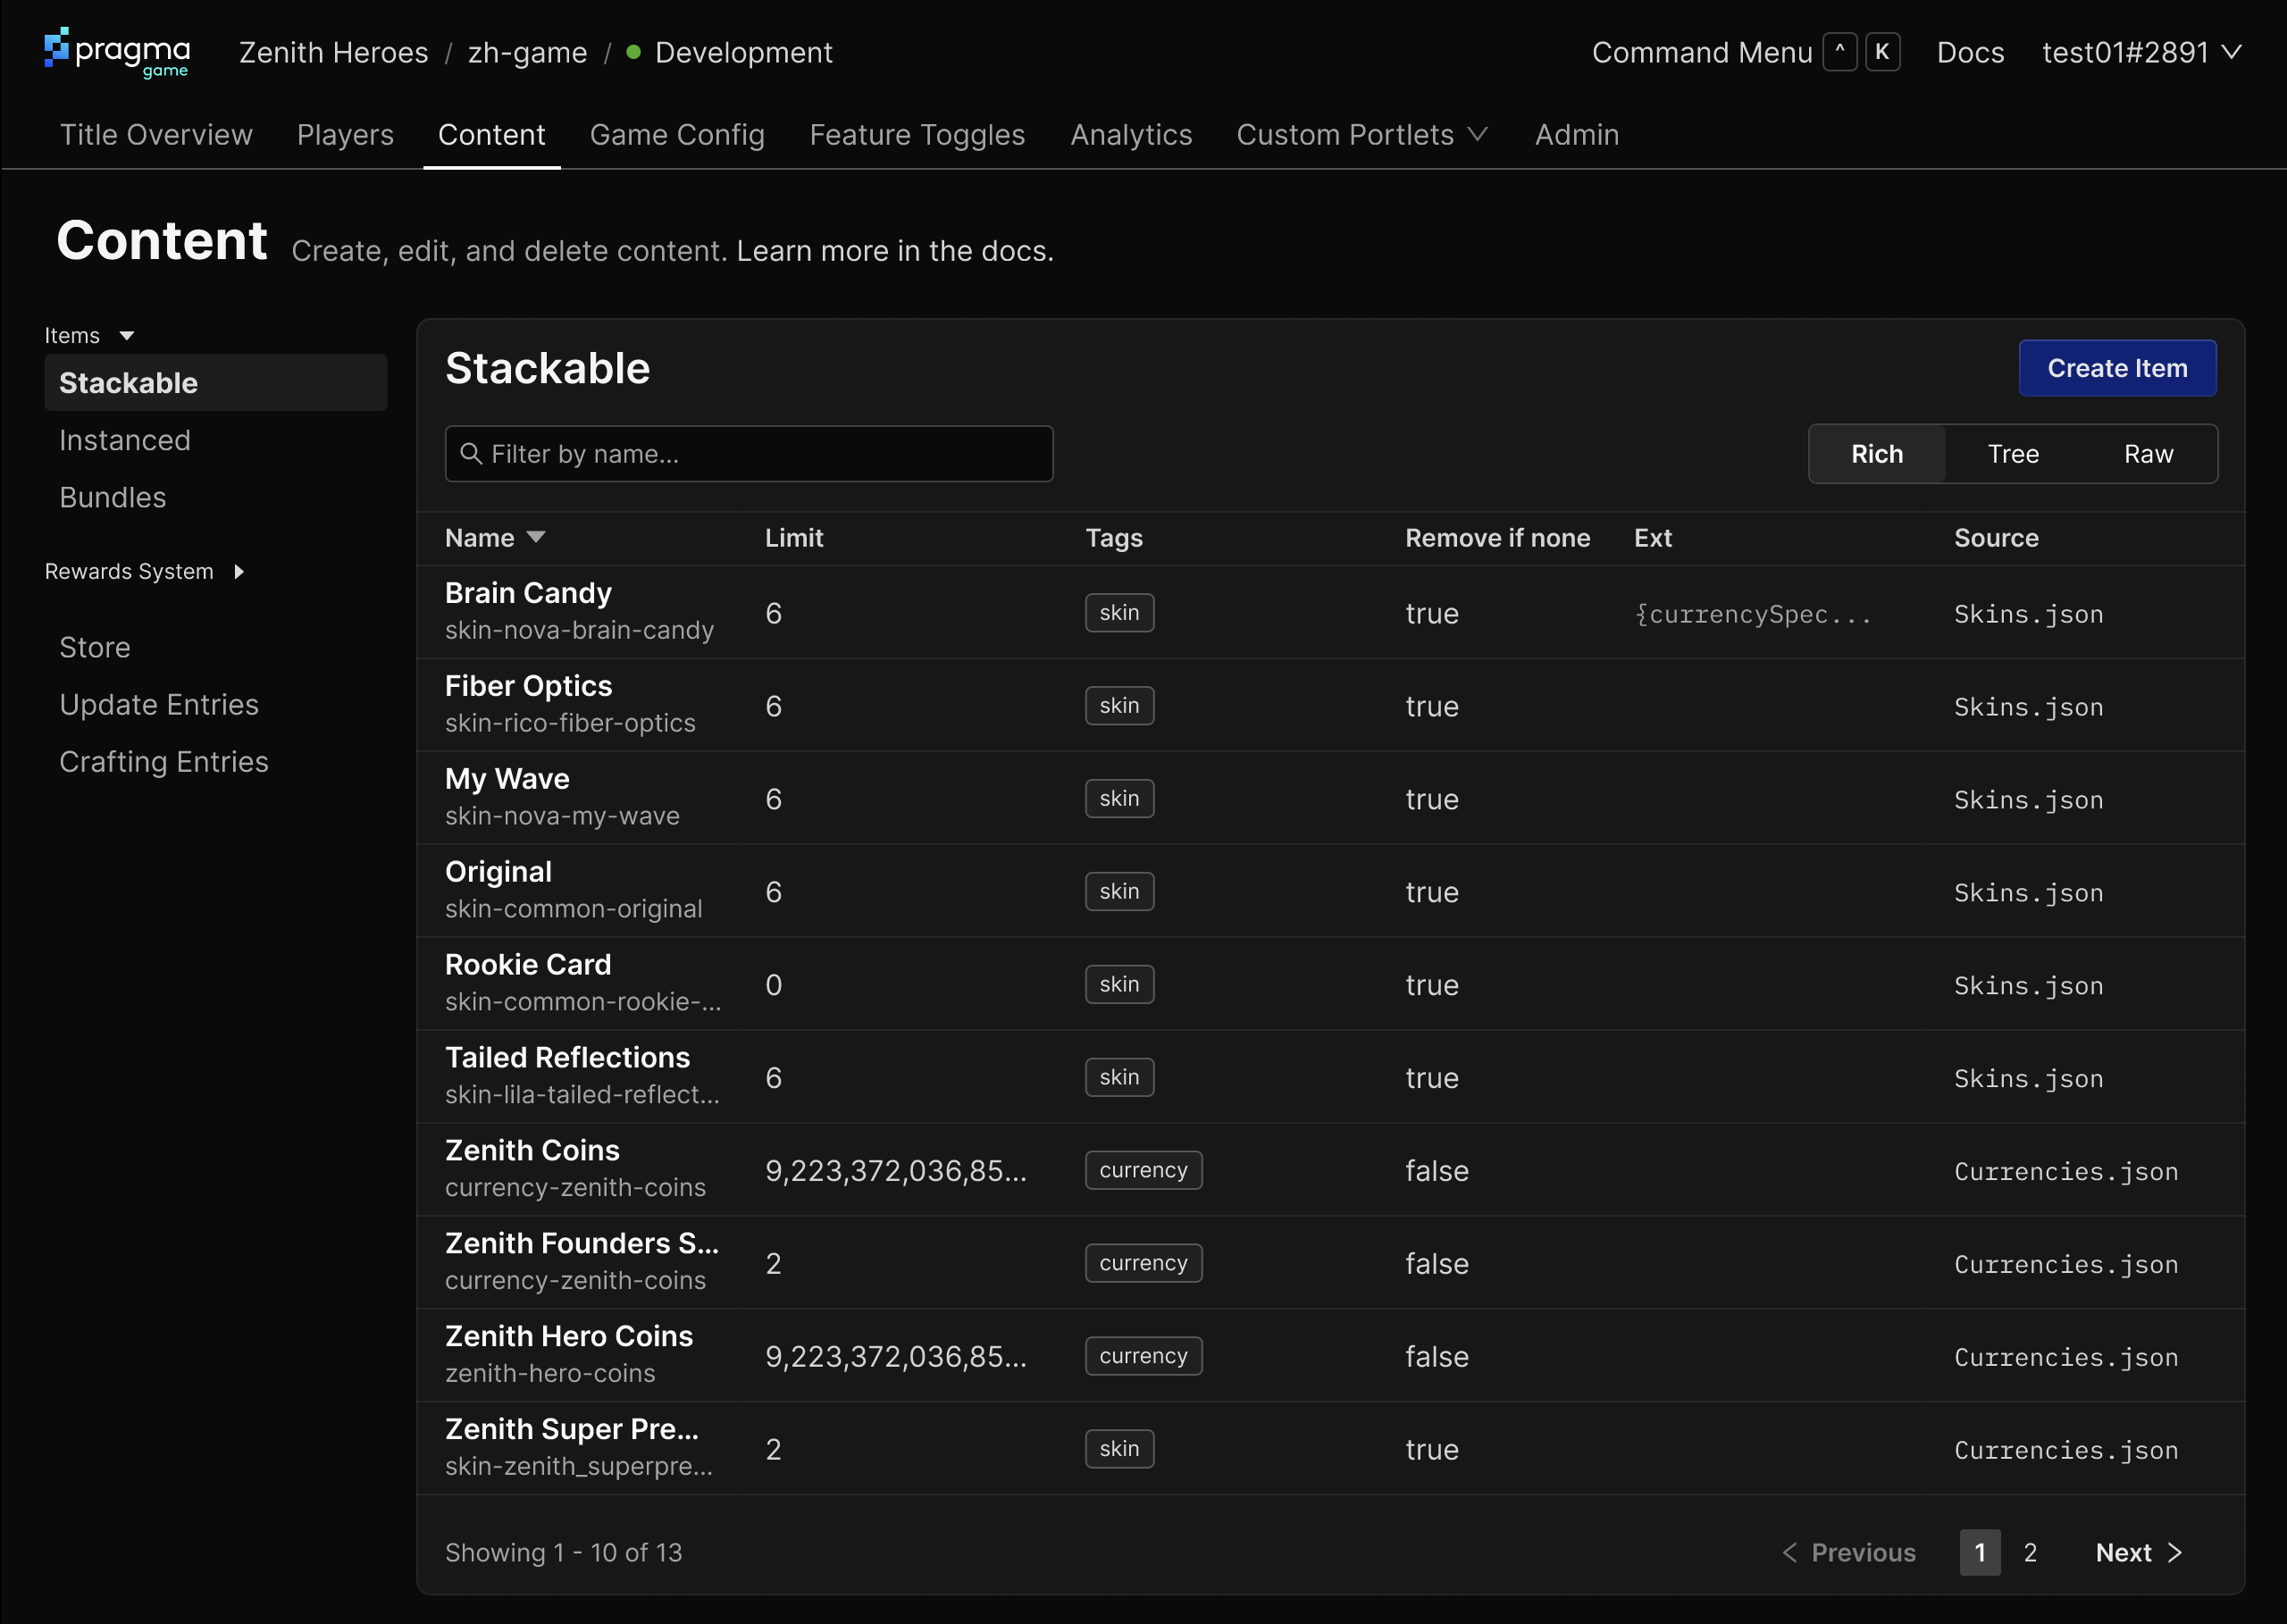The width and height of the screenshot is (2287, 1624).
Task: Go to the Next page
Action: 2138,1552
